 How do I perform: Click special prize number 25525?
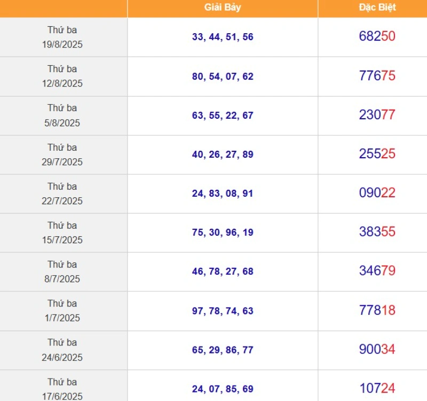377,154
